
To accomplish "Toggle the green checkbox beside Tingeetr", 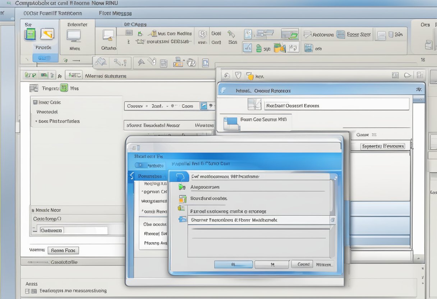I will click(x=64, y=88).
